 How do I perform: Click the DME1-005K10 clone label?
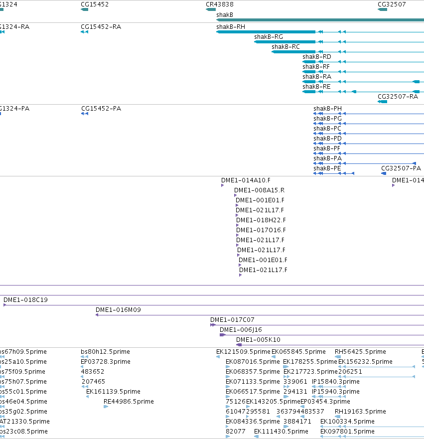pyautogui.click(x=258, y=340)
